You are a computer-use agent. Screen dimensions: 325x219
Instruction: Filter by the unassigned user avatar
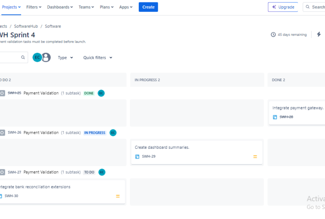[46, 58]
